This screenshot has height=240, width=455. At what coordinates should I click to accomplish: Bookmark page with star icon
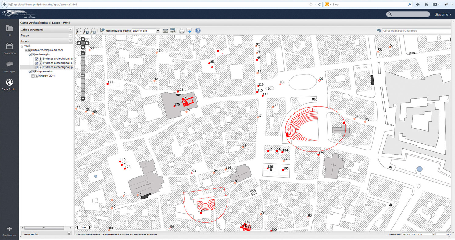coord(311,5)
